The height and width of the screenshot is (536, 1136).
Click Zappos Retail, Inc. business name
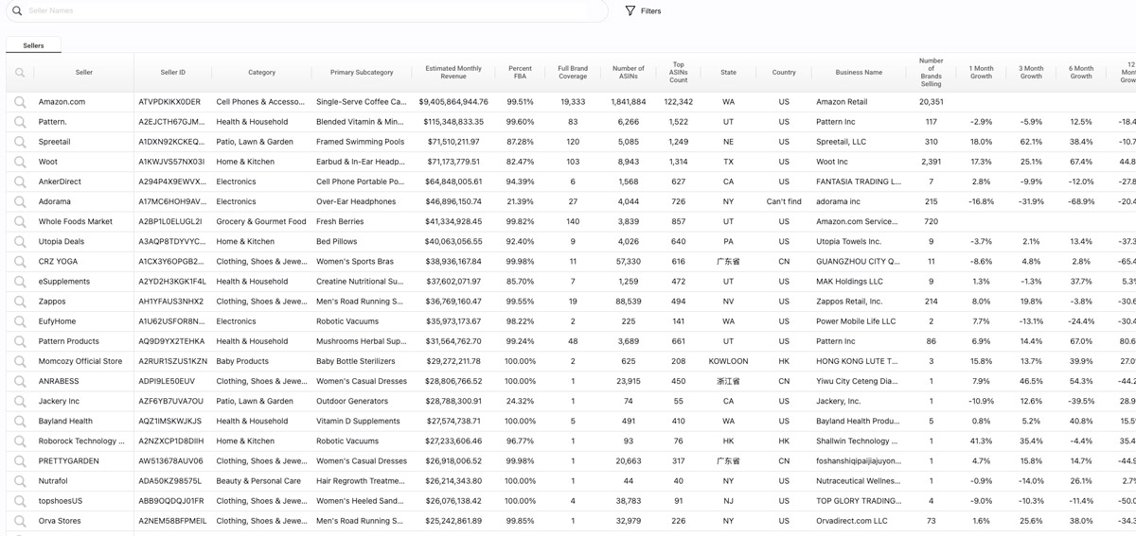click(849, 302)
